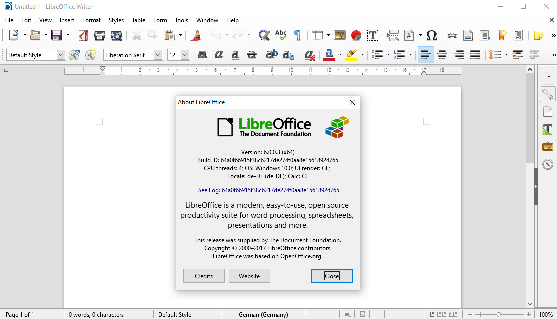Open the Tools menu
557x319 pixels.
pos(181,20)
